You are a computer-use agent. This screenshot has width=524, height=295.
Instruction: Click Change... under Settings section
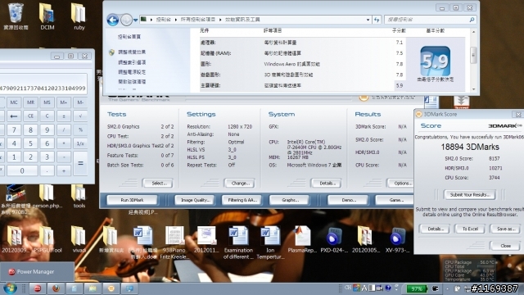(239, 183)
